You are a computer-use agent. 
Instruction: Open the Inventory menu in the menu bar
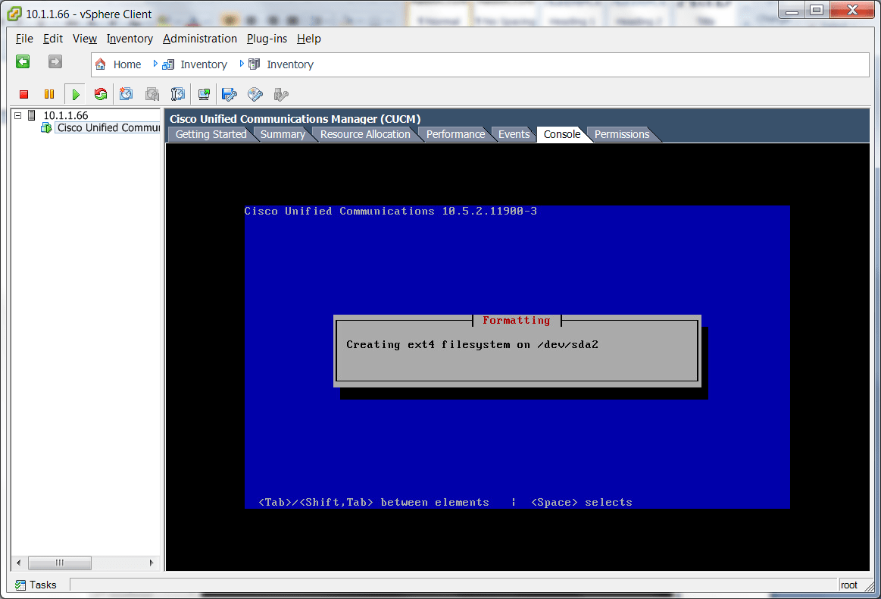(130, 39)
